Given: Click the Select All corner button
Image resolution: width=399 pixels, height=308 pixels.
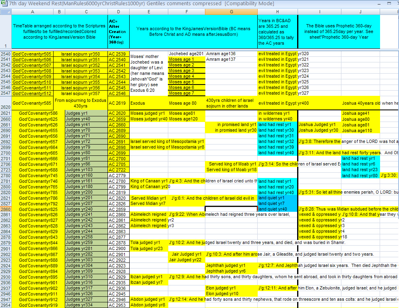Looking at the screenshot, I should [x=6, y=12].
